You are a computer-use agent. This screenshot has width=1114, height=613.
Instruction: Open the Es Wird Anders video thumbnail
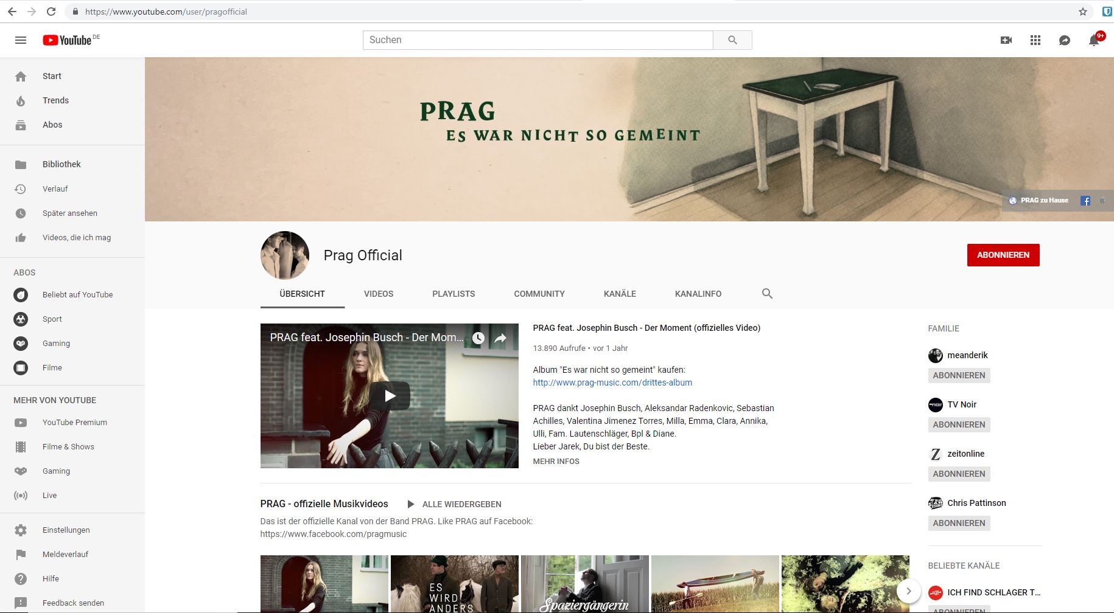pyautogui.click(x=455, y=584)
